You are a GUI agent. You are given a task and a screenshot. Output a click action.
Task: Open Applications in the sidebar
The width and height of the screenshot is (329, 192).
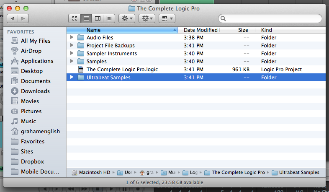[x=37, y=61]
